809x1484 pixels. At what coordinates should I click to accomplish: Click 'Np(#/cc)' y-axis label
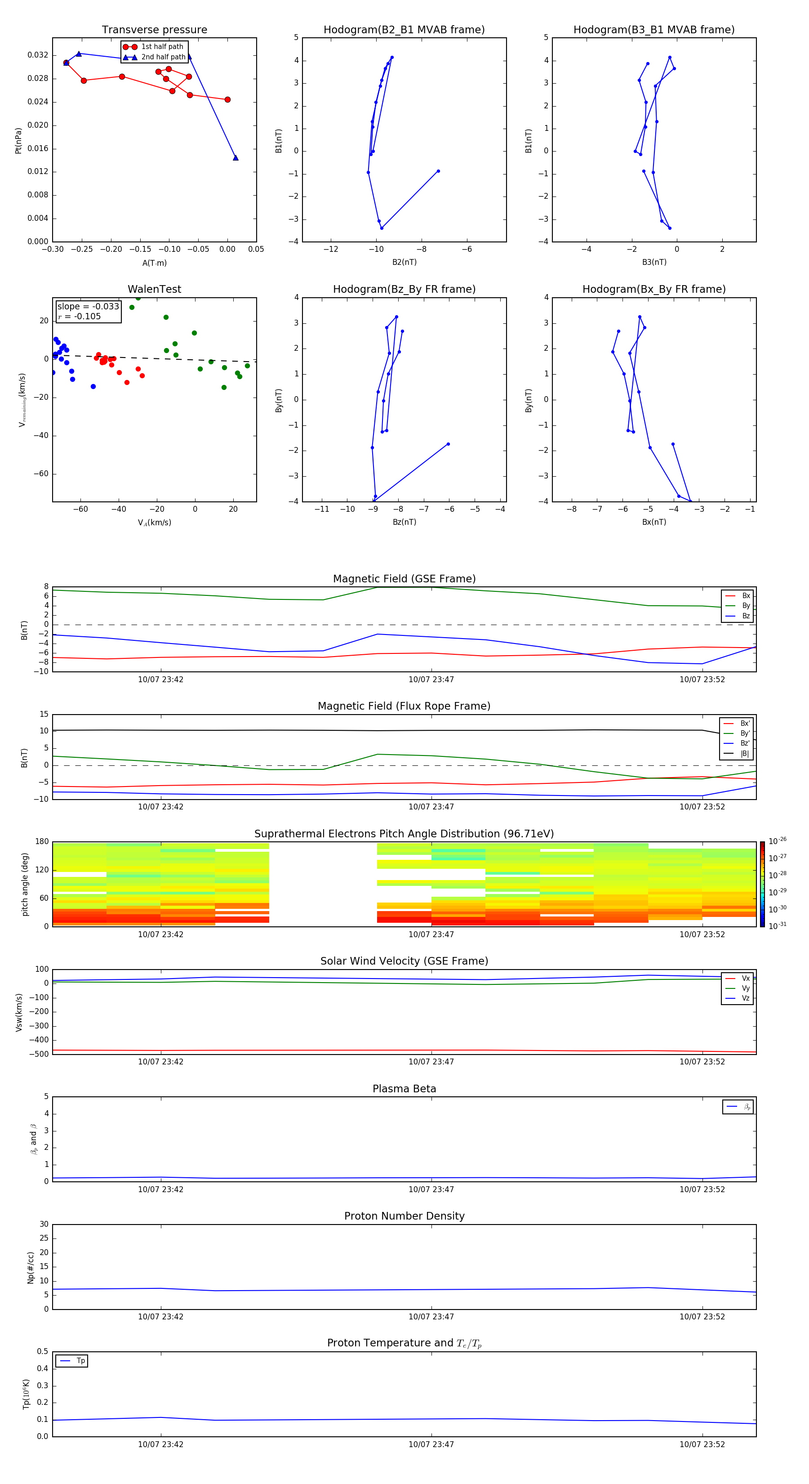click(x=31, y=1267)
